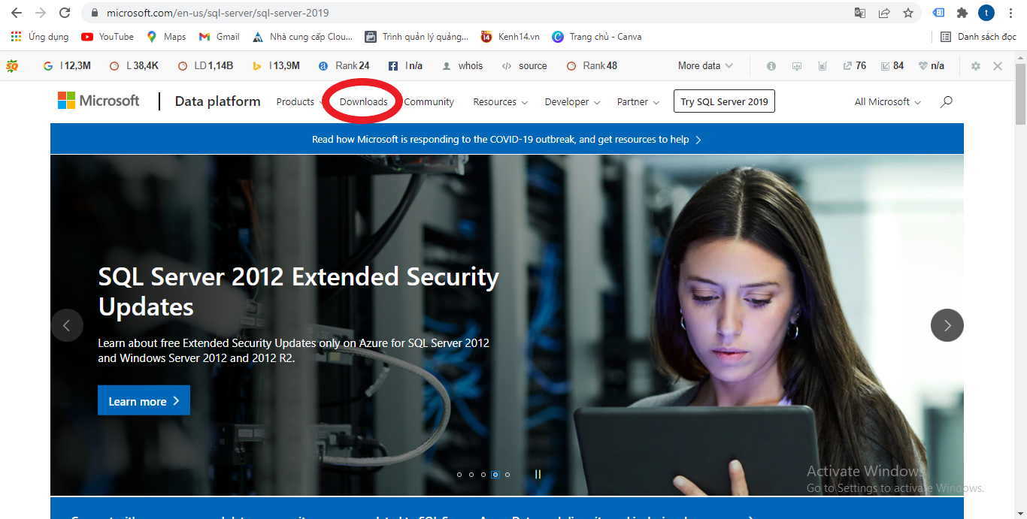Select the second carousel slide dot
Viewport: 1027px width, 519px height.
pos(471,475)
